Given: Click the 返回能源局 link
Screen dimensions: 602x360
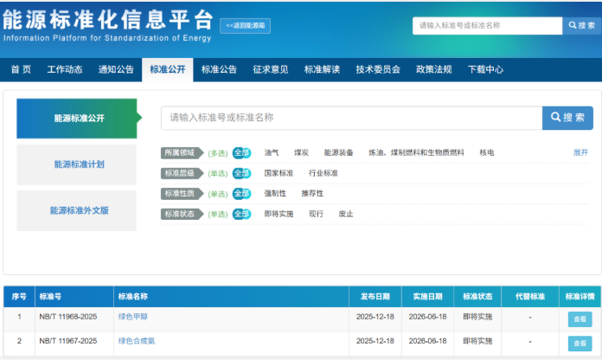Looking at the screenshot, I should (247, 26).
